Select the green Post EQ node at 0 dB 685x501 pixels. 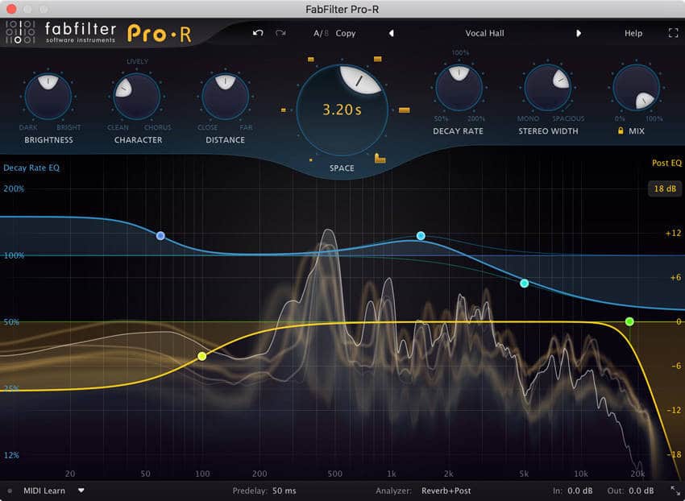click(x=629, y=321)
